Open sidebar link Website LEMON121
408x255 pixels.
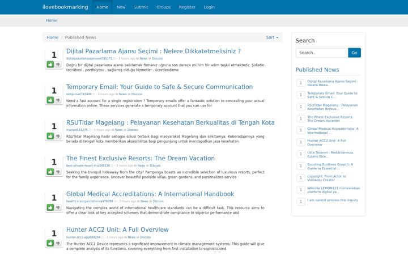tap(334, 190)
